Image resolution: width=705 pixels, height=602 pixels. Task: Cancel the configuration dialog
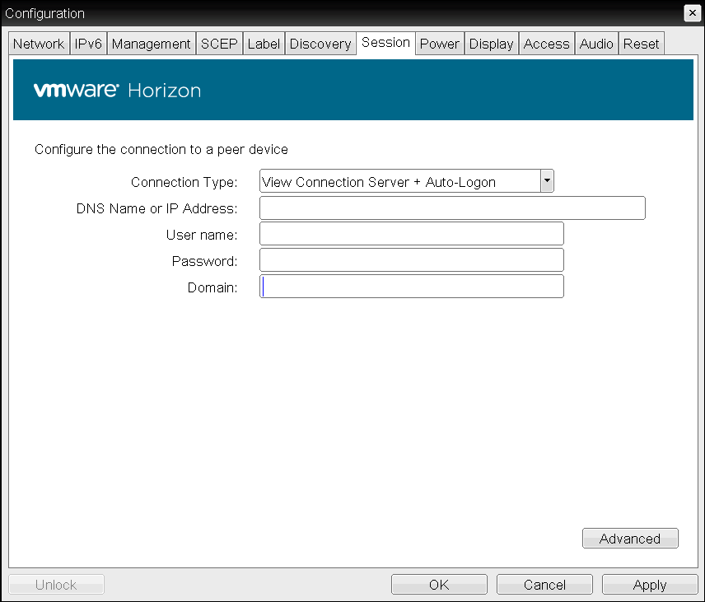[x=544, y=585]
